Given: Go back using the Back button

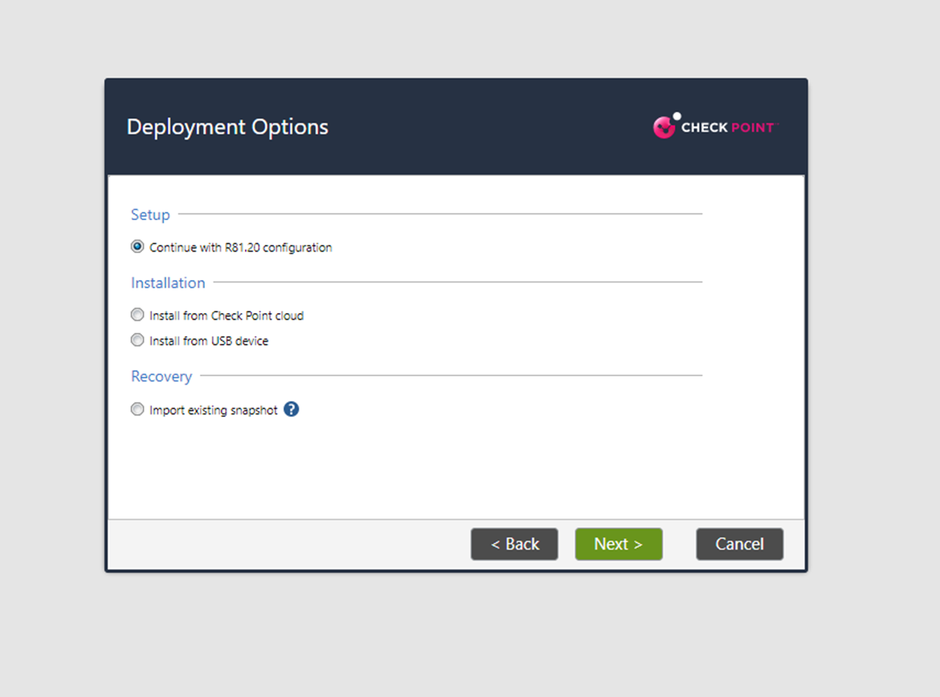Looking at the screenshot, I should tap(514, 544).
